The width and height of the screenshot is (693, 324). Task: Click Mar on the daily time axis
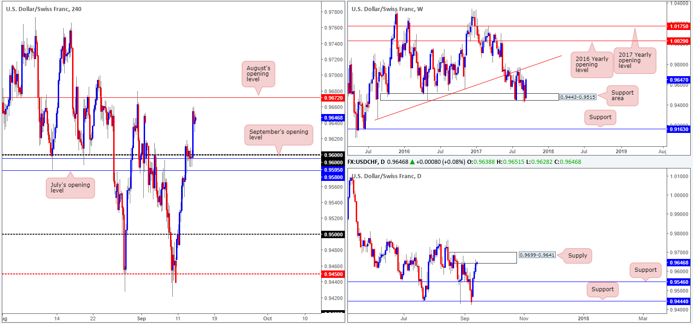click(x=643, y=318)
